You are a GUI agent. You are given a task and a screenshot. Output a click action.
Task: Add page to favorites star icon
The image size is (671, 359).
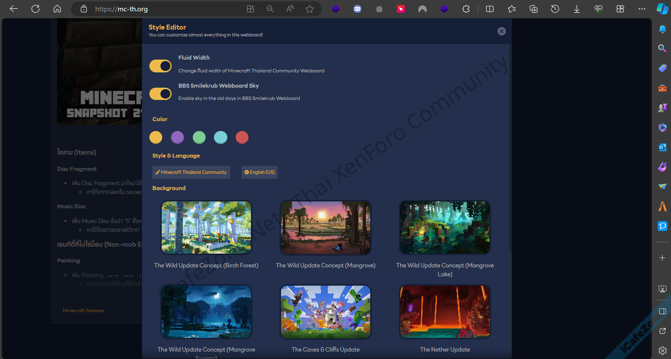309,9
